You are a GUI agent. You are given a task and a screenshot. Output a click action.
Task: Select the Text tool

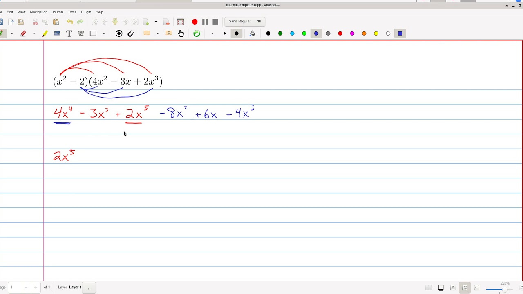(x=69, y=33)
